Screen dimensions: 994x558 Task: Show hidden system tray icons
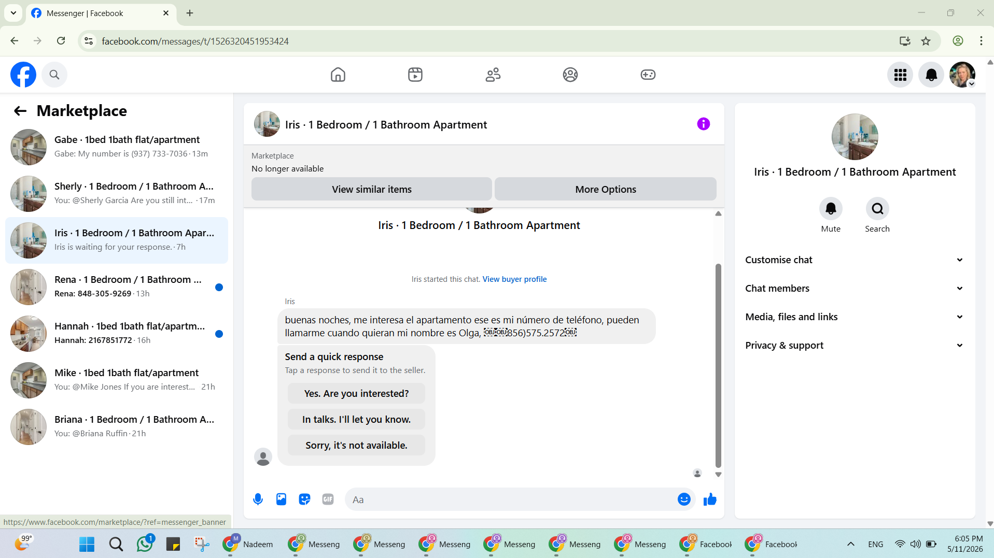pos(851,544)
